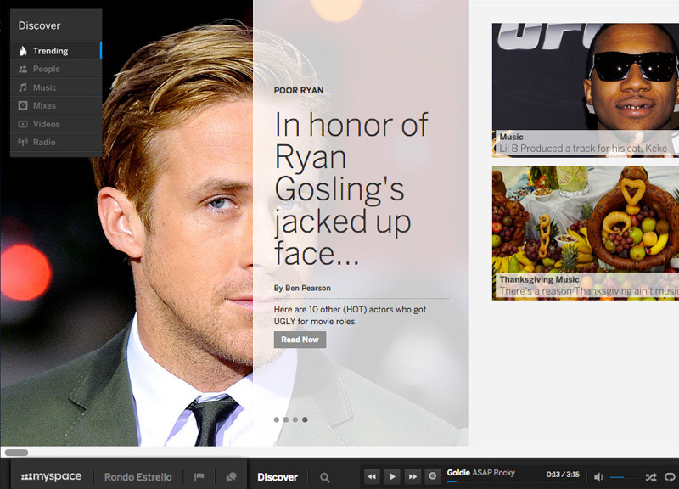
Task: Select the first carousel dot
Action: (277, 419)
